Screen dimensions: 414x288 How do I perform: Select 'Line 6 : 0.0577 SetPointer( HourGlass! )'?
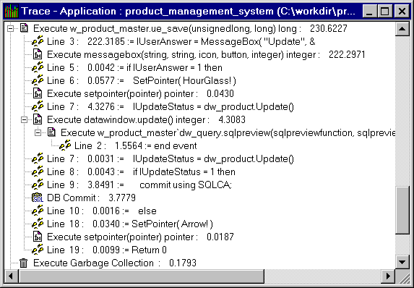(142, 80)
